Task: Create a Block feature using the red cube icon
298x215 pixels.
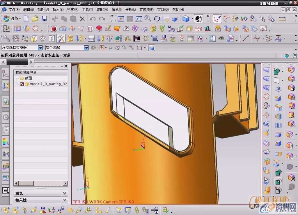Action: [53, 28]
